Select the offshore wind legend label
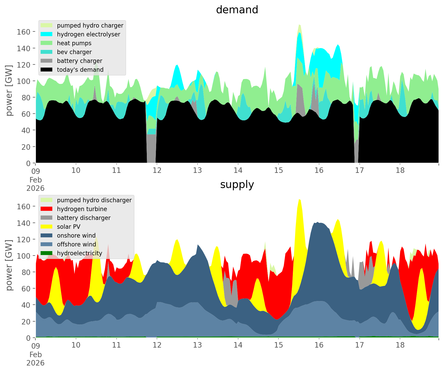 (76, 244)
